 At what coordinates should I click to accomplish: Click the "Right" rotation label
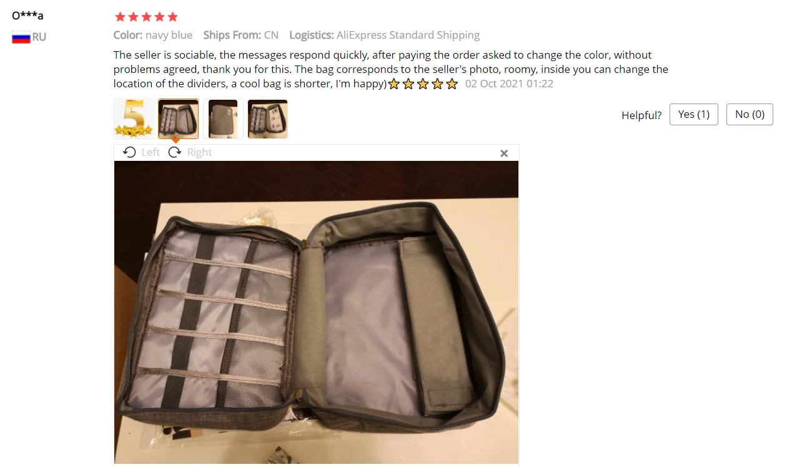tap(199, 152)
